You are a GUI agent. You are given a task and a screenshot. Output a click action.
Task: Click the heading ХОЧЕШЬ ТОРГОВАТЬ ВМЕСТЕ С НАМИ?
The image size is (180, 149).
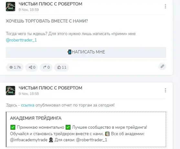[x=47, y=21]
